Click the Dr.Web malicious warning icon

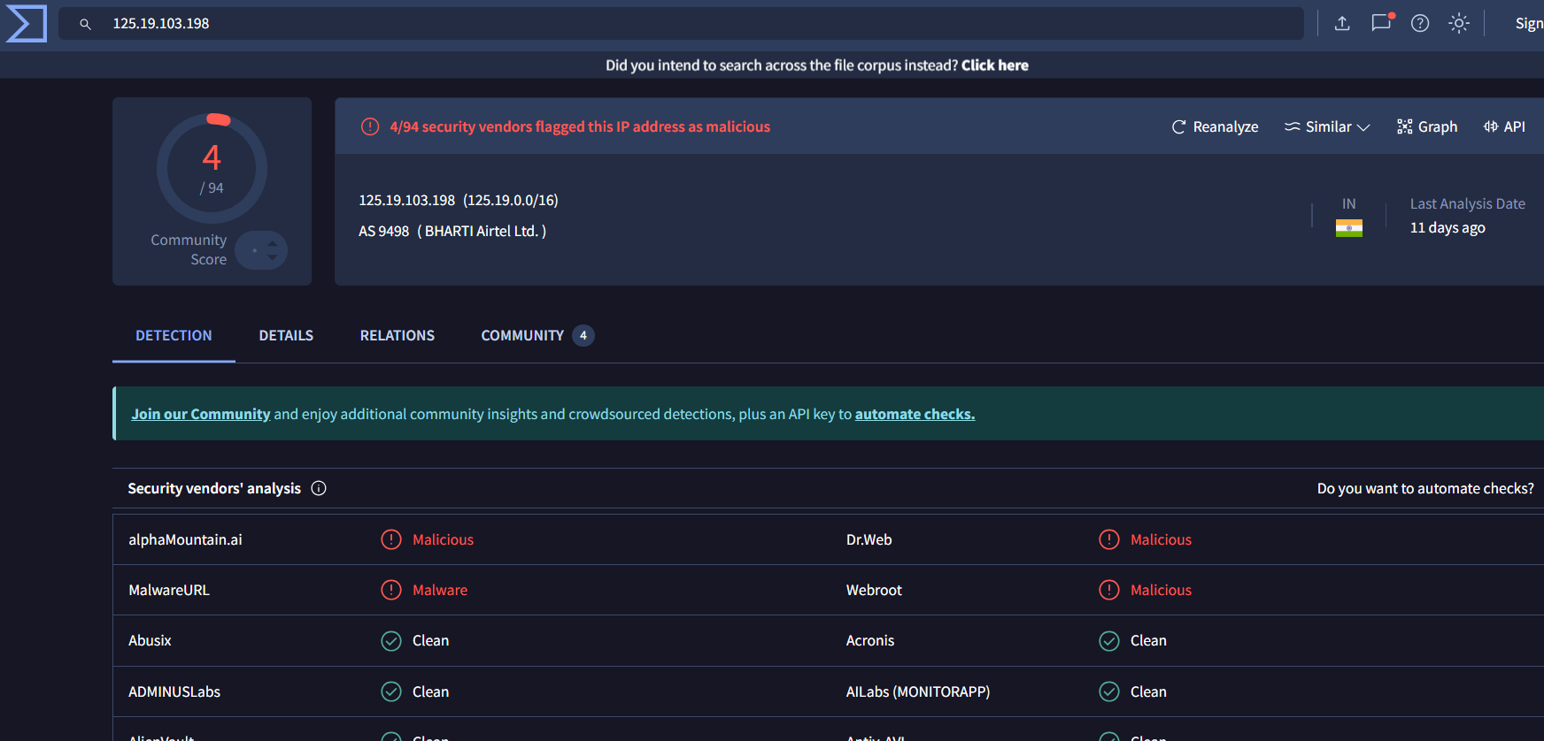point(1109,539)
